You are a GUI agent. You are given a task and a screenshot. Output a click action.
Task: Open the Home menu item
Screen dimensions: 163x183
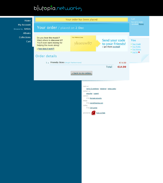point(28,21)
